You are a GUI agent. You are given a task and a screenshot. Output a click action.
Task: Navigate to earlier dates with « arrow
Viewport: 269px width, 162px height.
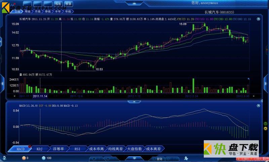[x=14, y=96]
